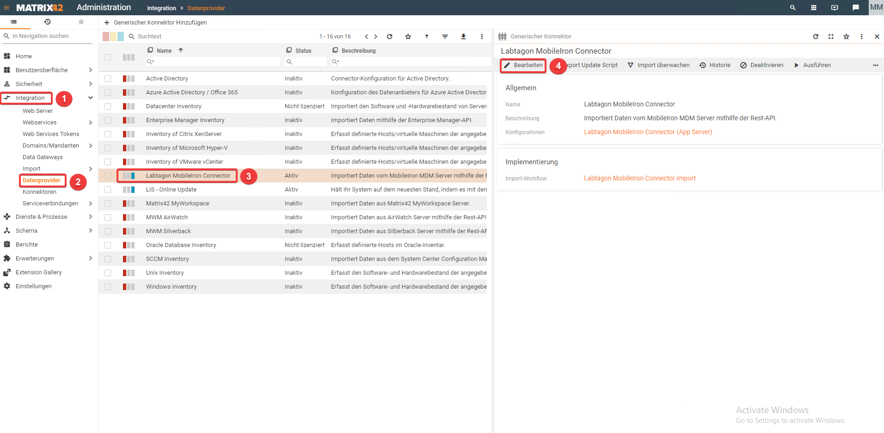
Task: Expand the Import submenu arrow
Action: coord(90,169)
